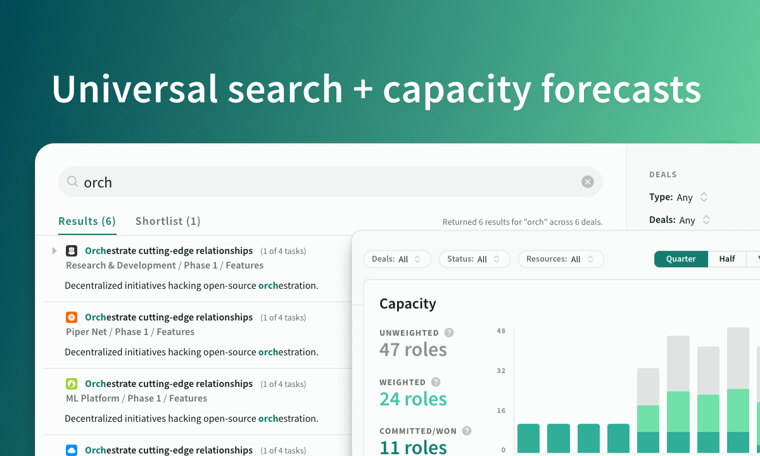This screenshot has width=760, height=456.
Task: Open the Unweighted help question-mark icon
Action: (449, 332)
